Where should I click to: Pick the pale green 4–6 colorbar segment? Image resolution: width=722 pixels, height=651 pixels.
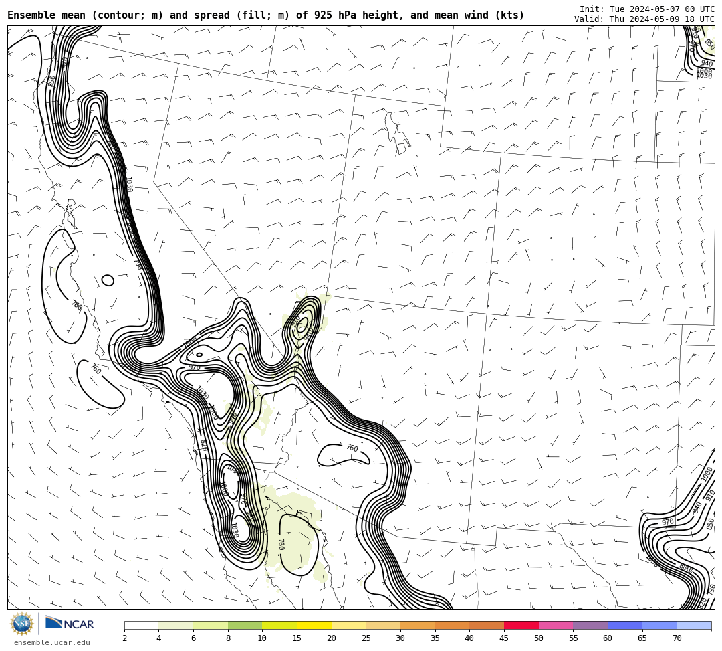[176, 625]
